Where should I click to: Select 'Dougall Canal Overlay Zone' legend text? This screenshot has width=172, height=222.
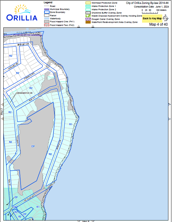click(105, 19)
